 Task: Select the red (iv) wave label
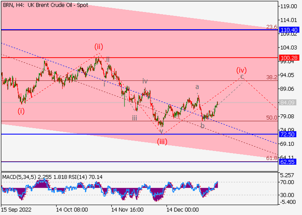pyautogui.click(x=242, y=70)
